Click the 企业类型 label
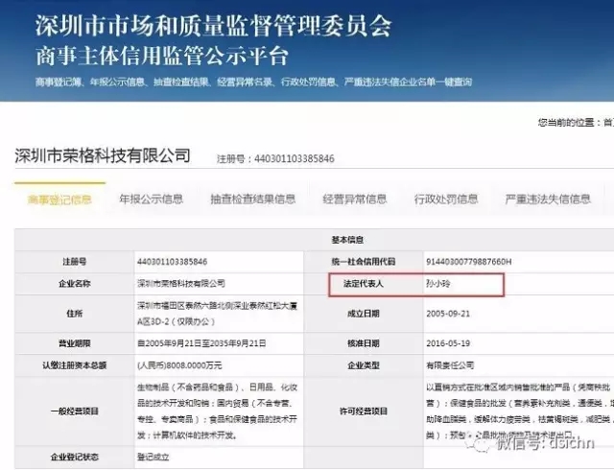614x470 pixels. [364, 365]
